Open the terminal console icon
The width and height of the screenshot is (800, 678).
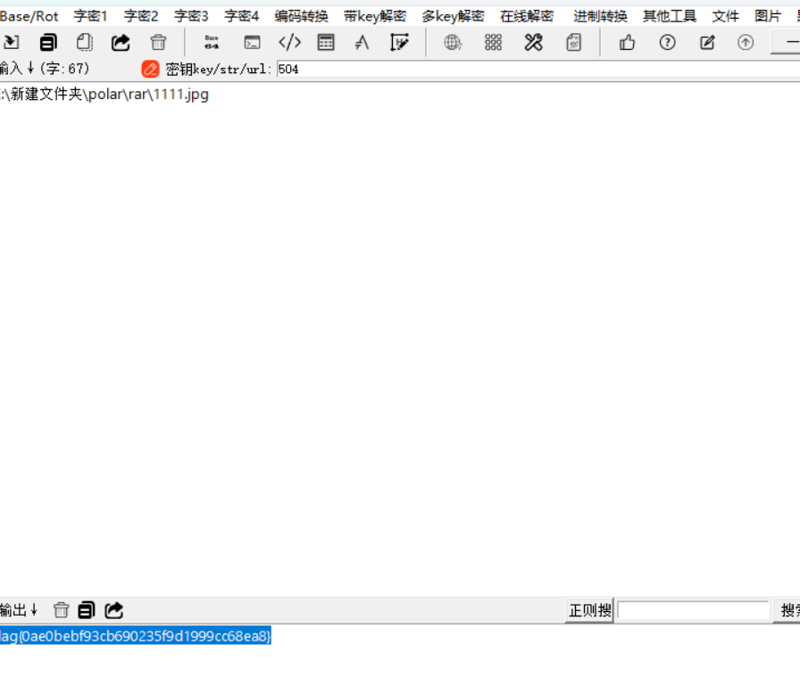coord(252,42)
